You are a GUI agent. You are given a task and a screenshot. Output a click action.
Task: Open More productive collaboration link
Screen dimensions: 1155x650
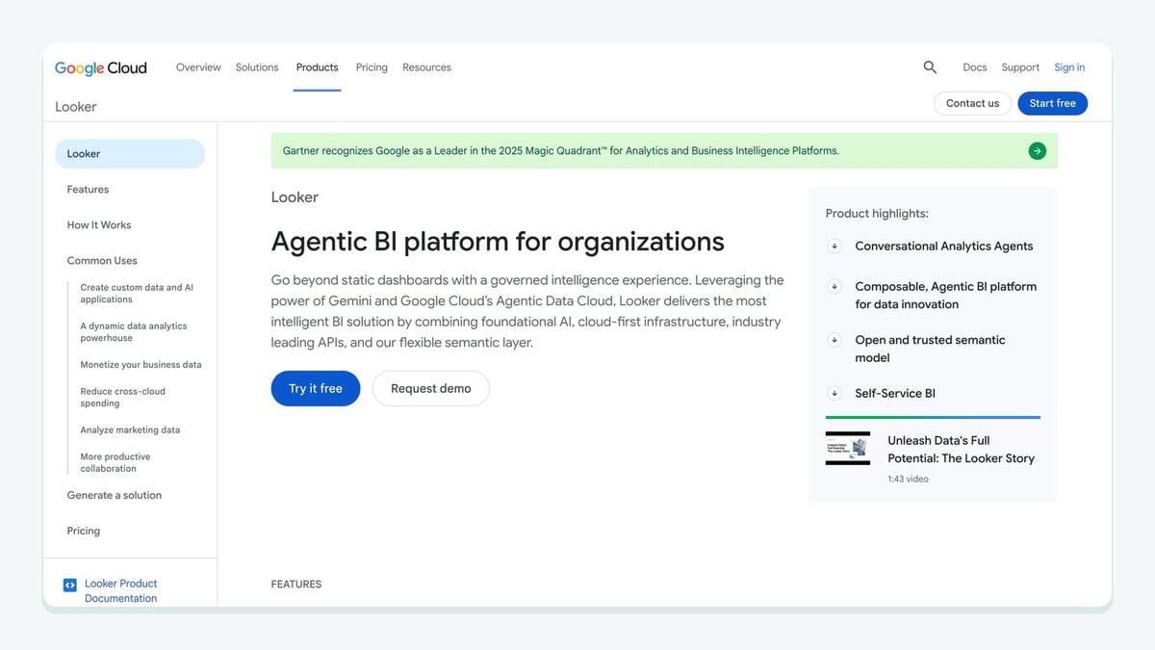click(115, 463)
